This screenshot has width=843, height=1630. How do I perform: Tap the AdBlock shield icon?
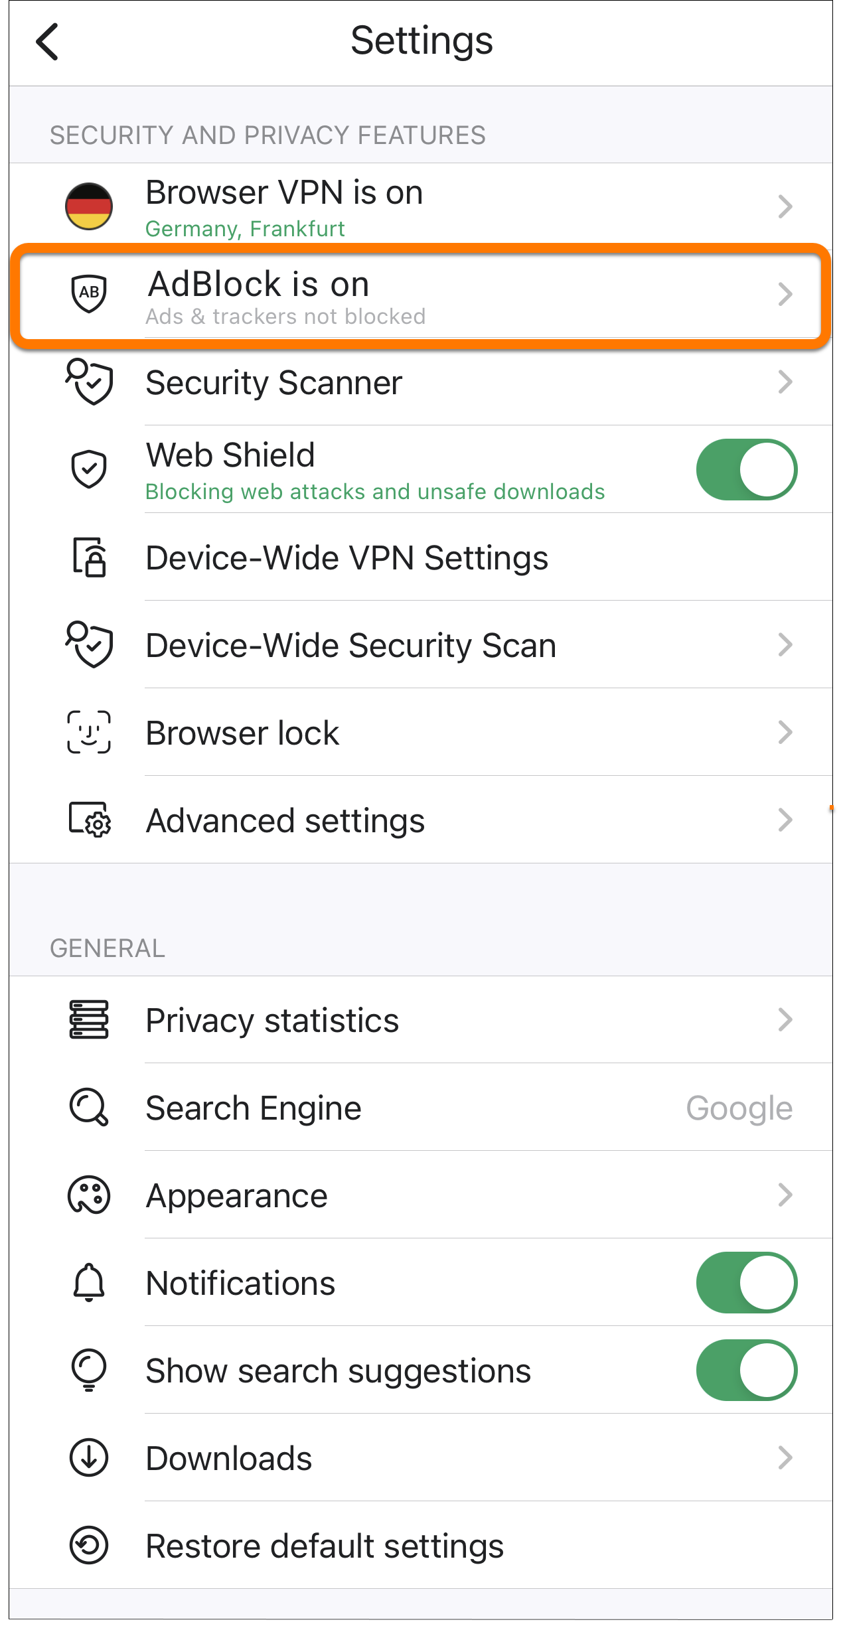pos(89,293)
